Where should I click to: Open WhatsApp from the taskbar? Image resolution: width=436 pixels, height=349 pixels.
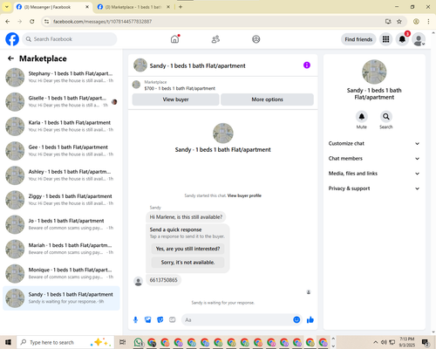(x=139, y=342)
